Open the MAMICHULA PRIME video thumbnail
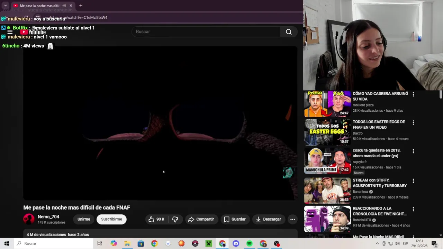The width and height of the screenshot is (443, 249). click(x=327, y=161)
